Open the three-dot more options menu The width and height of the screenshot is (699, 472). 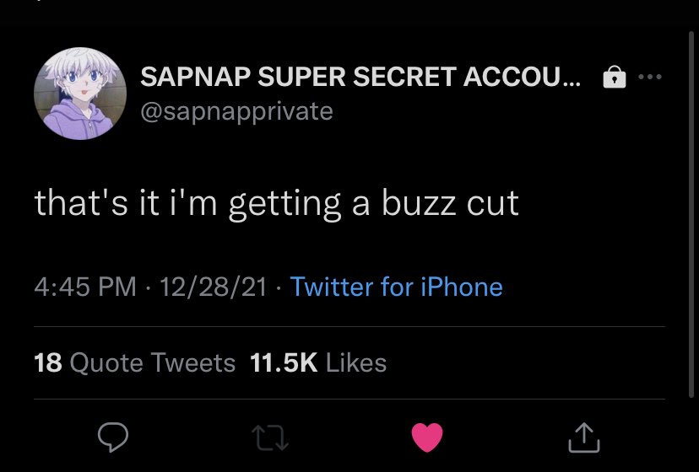649,77
